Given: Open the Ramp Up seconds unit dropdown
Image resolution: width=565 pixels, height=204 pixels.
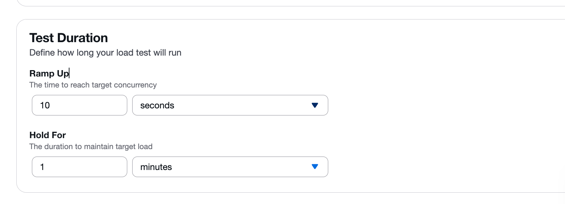Looking at the screenshot, I should point(230,105).
